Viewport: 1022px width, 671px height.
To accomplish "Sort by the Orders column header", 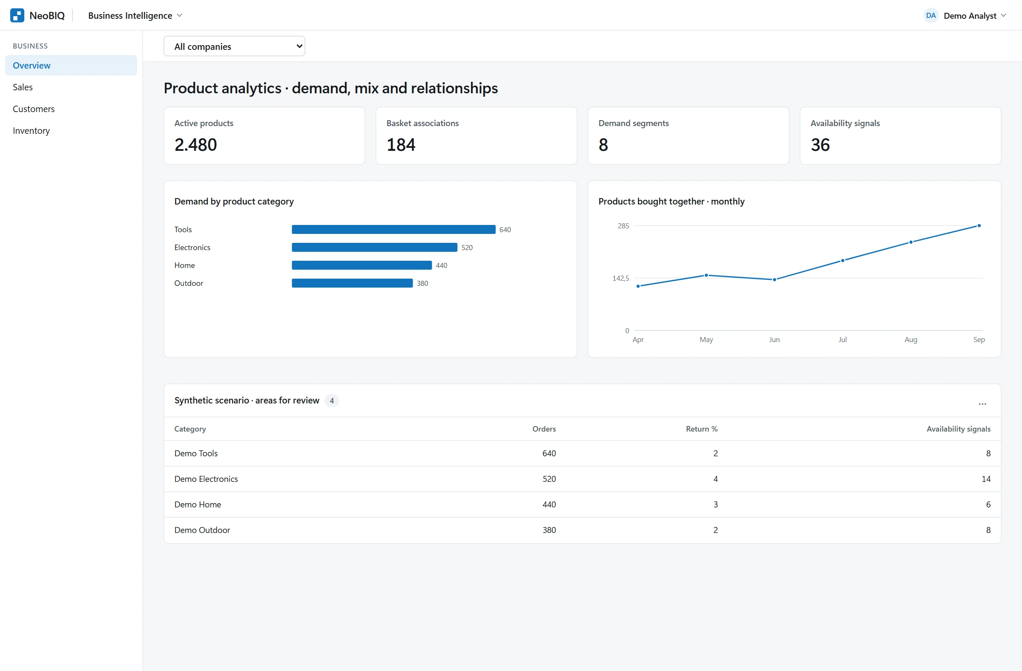I will [x=544, y=429].
